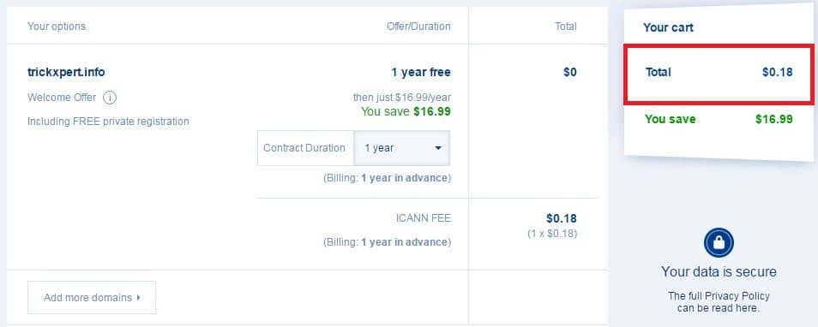Click the Your cart heading
Screen dimensions: 818x327
tap(668, 27)
